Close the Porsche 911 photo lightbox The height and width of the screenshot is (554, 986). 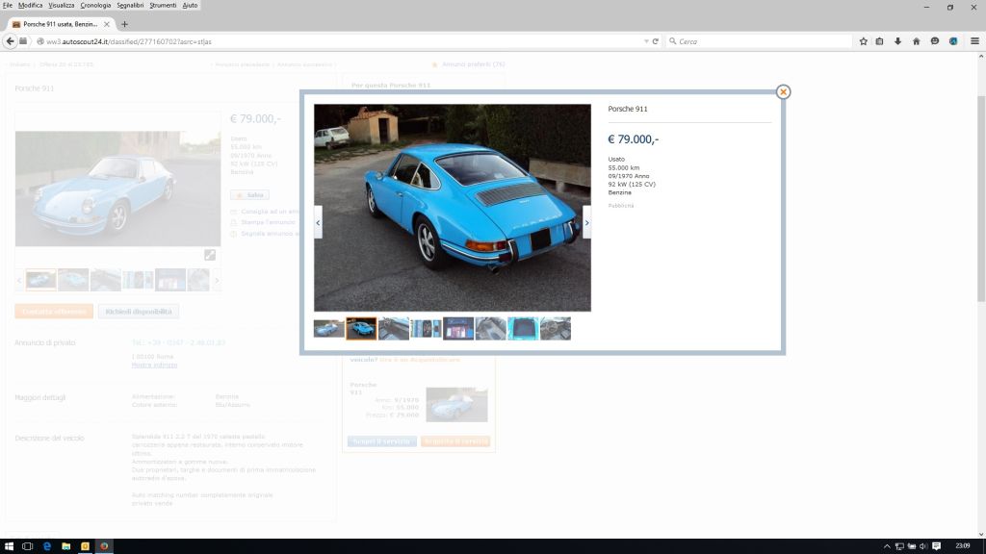tap(783, 91)
